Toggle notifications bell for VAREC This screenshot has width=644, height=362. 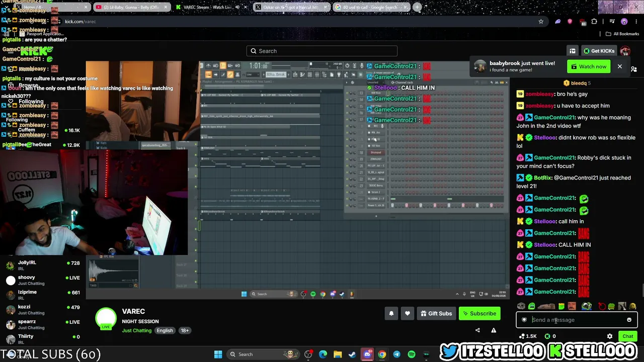coord(391,314)
